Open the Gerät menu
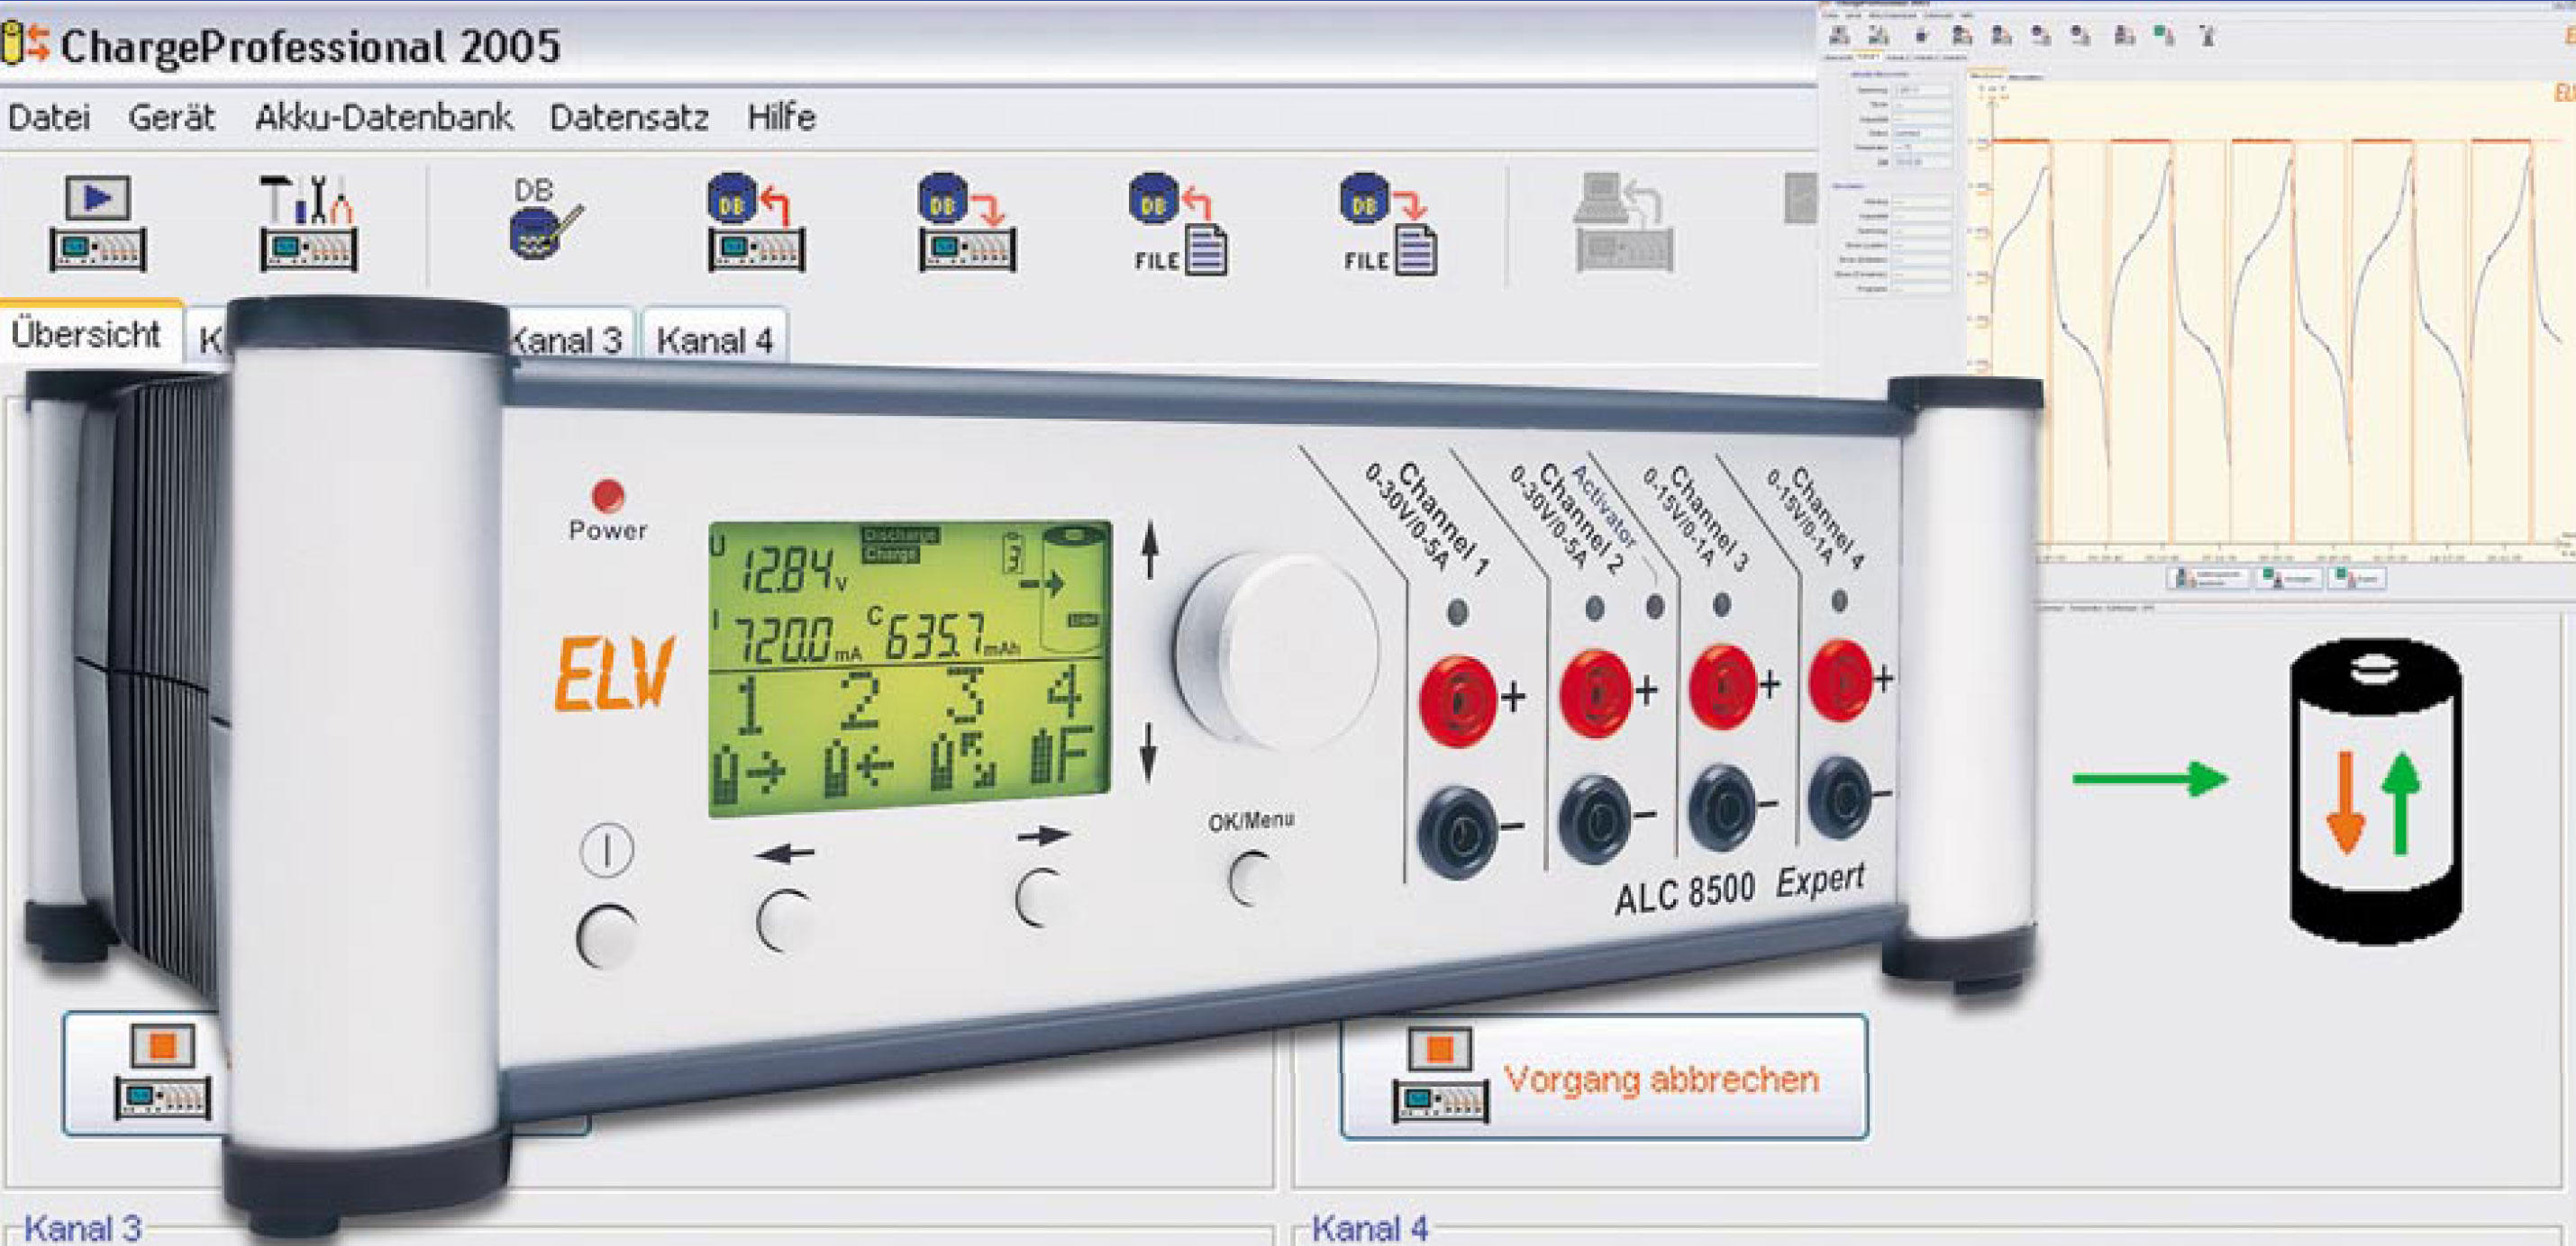This screenshot has height=1246, width=2576. (171, 118)
